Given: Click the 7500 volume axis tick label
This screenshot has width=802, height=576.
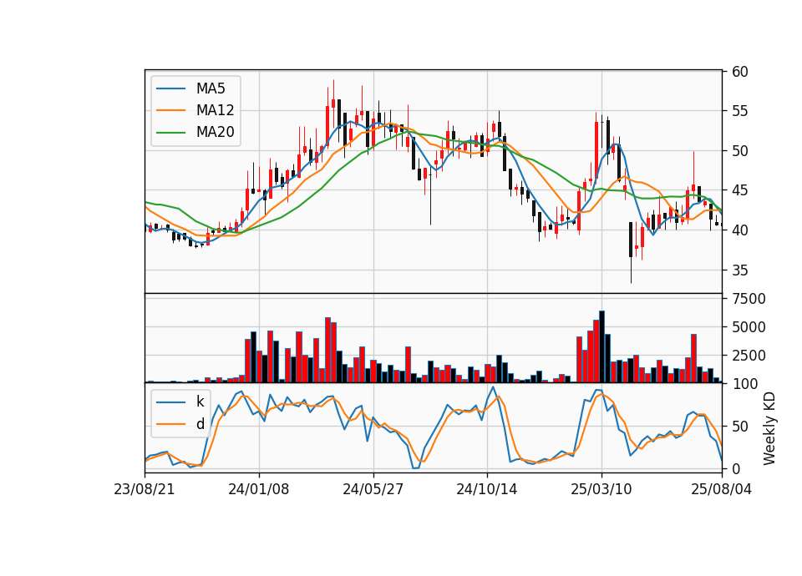Looking at the screenshot, I should tap(749, 299).
